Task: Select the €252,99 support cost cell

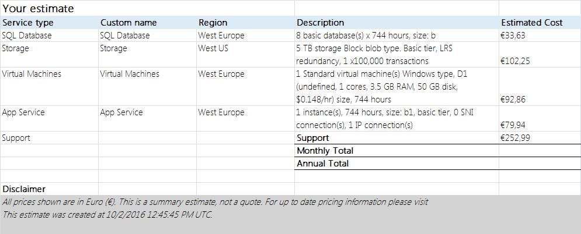Action: tap(540, 138)
